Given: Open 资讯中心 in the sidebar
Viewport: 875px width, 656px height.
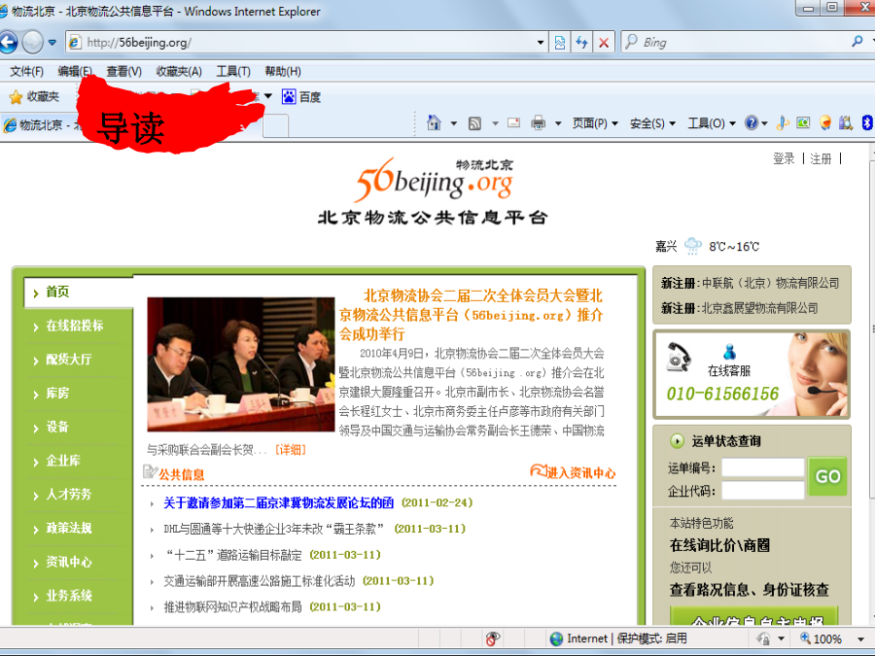Looking at the screenshot, I should (x=69, y=563).
